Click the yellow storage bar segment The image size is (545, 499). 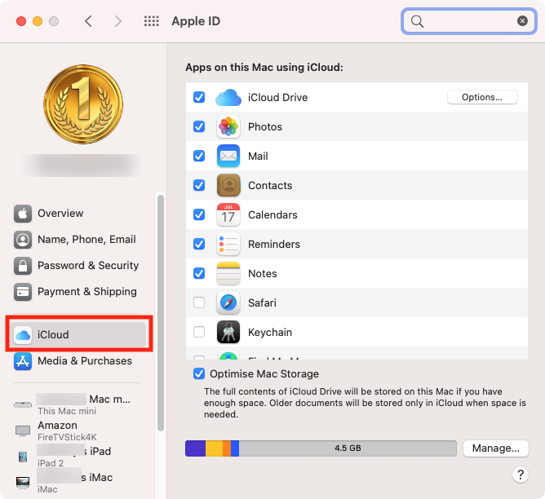tap(214, 448)
